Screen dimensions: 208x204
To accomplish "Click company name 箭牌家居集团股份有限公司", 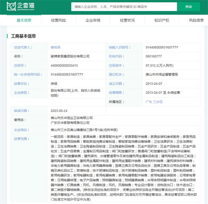I will (70, 56).
